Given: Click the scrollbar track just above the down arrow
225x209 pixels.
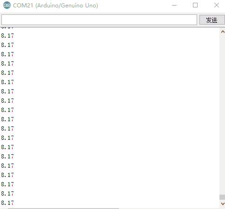Looking at the screenshot, I should [x=222, y=200].
